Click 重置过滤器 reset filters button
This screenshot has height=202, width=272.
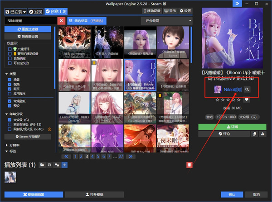coord(28,29)
